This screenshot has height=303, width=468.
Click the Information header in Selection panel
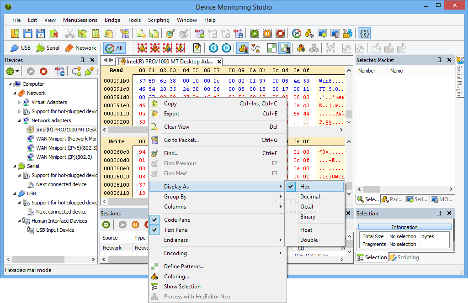coord(405,227)
